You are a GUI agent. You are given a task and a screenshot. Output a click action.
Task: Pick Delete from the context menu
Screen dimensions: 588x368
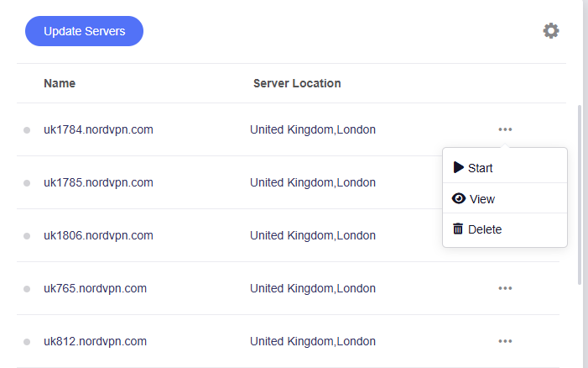(x=485, y=229)
